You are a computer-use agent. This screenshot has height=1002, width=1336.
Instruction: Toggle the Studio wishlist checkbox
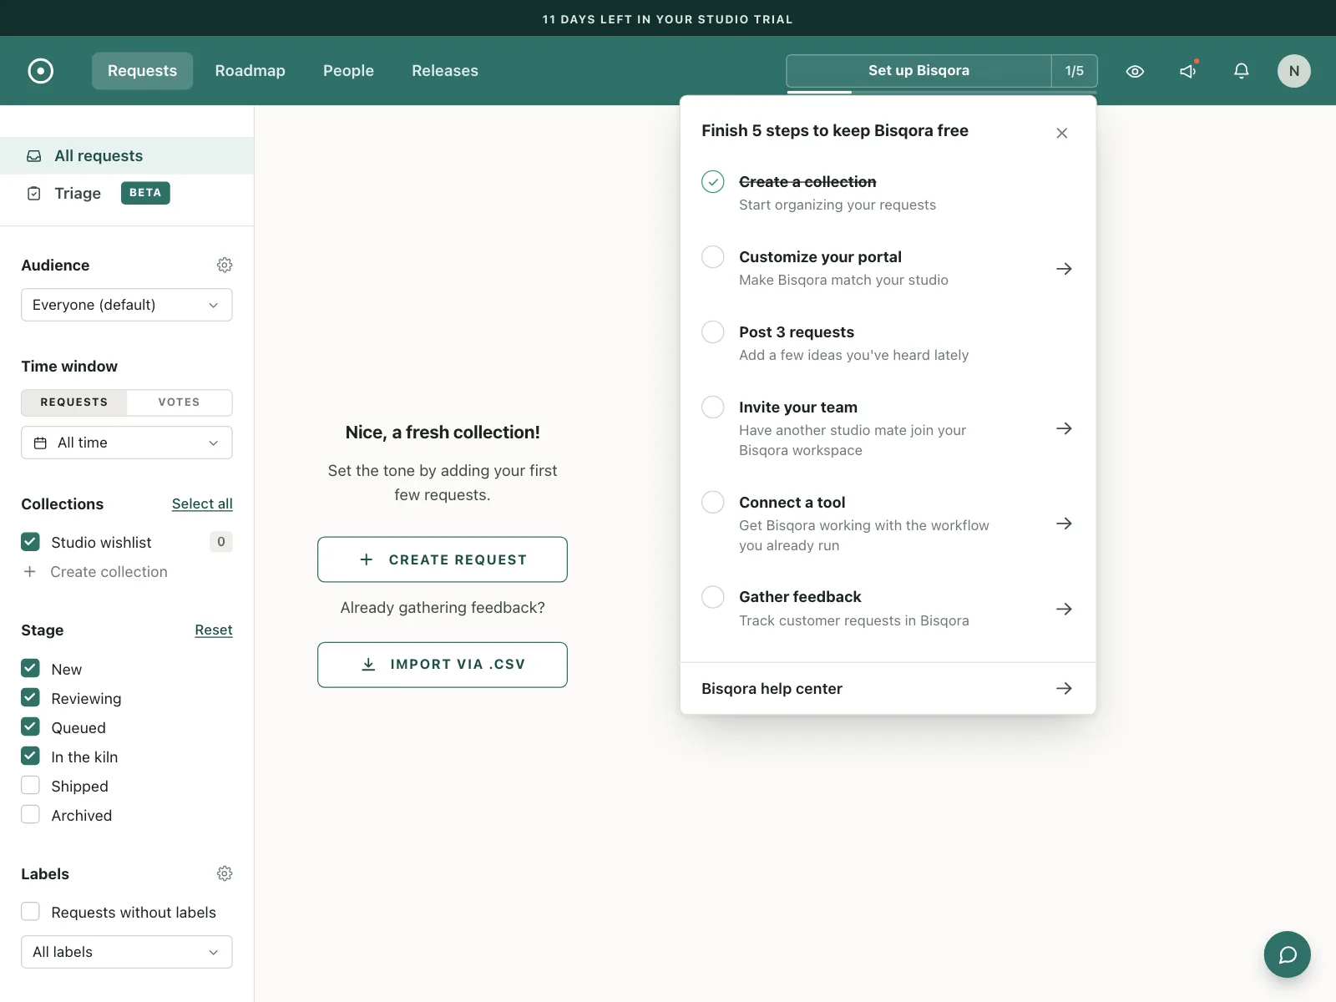[30, 542]
